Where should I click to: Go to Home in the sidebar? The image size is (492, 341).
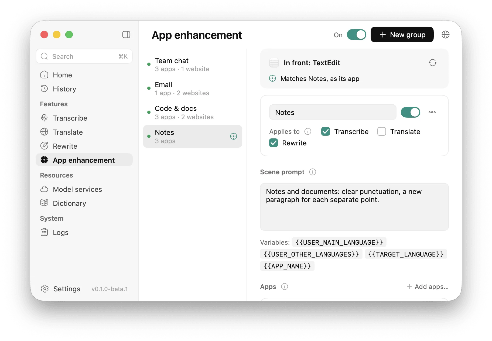[x=84, y=75]
